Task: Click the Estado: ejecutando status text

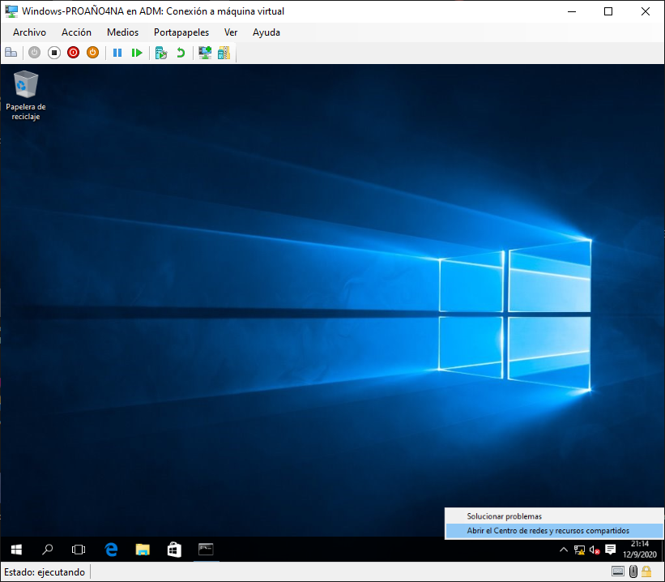Action: coord(45,571)
